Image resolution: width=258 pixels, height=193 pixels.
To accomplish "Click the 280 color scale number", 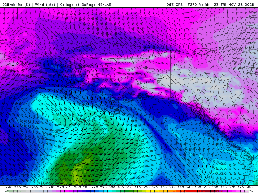I will coord(77,187).
